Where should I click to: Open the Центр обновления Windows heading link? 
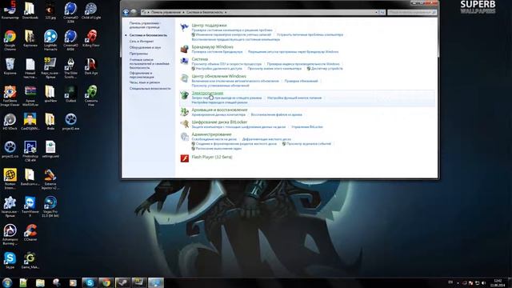tap(218, 76)
